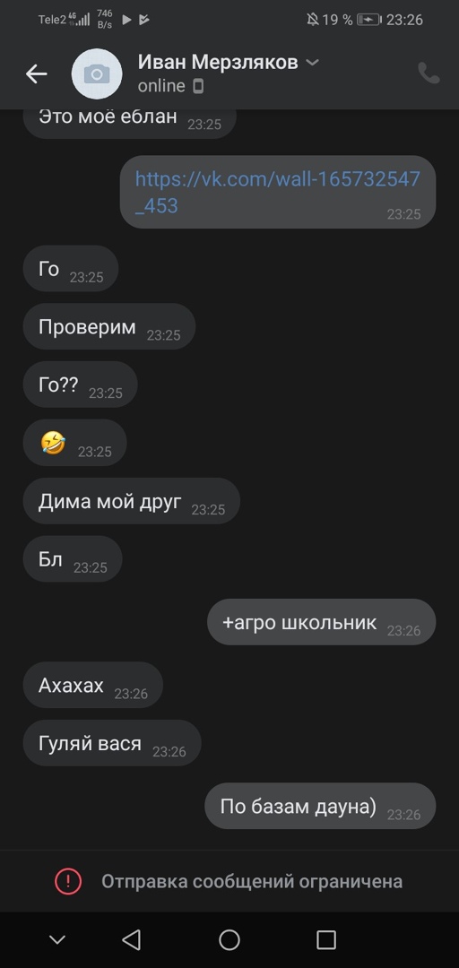Select the message 'Гуляй вася'
This screenshot has width=459, height=968.
[x=112, y=743]
